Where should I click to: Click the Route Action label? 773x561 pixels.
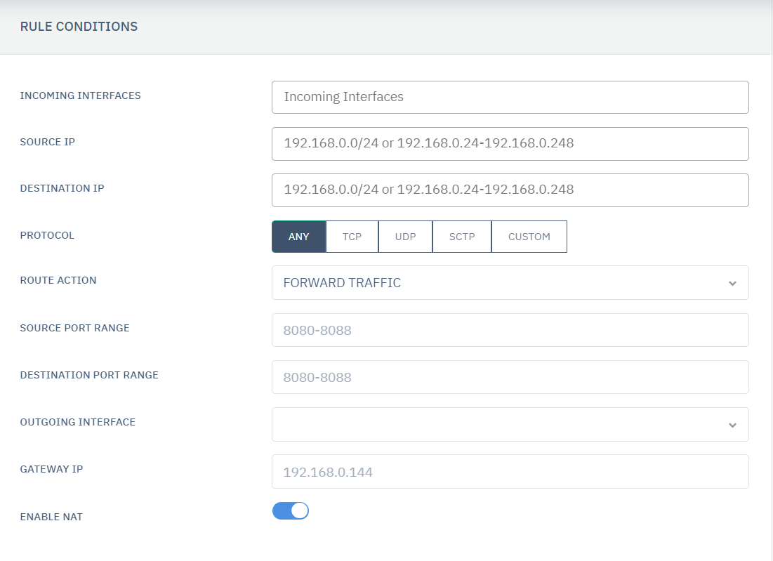coord(58,281)
